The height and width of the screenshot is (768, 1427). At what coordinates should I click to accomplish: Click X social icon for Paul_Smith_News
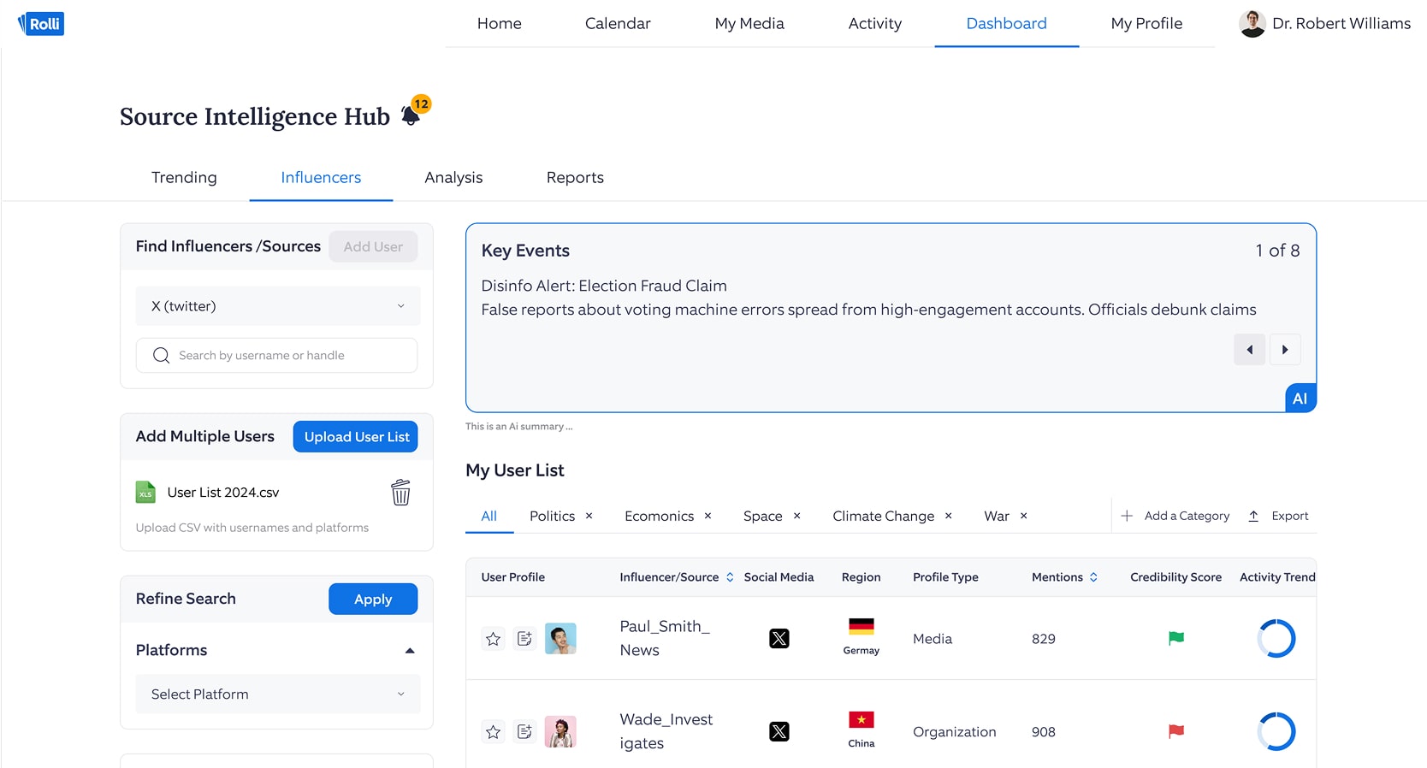[x=779, y=639]
